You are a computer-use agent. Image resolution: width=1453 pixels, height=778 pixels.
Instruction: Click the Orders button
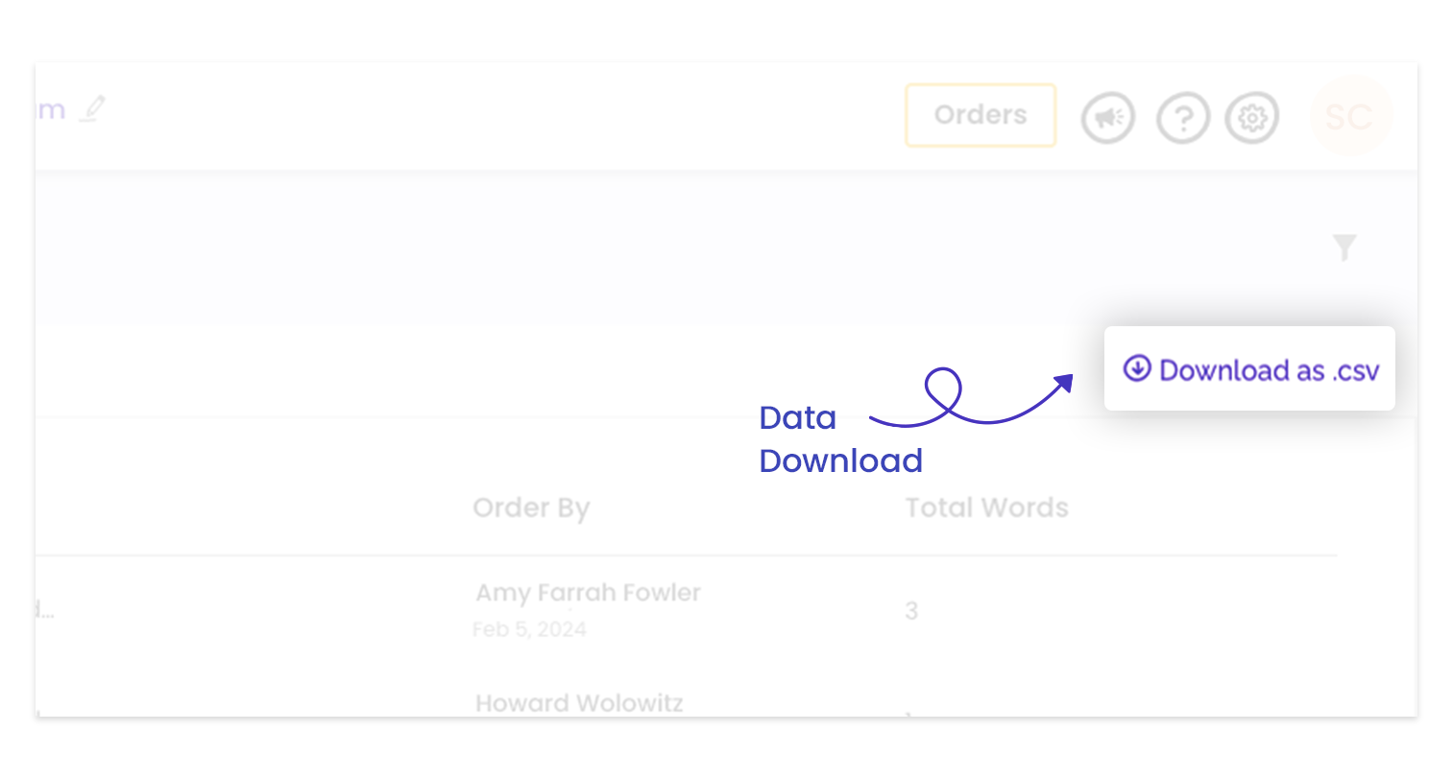coord(981,115)
